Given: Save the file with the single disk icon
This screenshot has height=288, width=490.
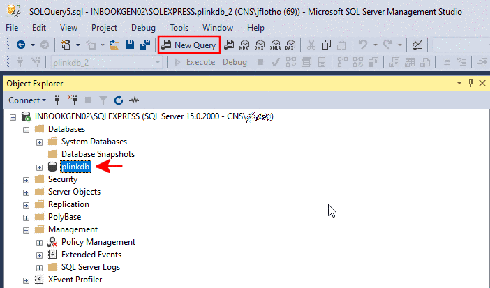Looking at the screenshot, I should coord(130,45).
